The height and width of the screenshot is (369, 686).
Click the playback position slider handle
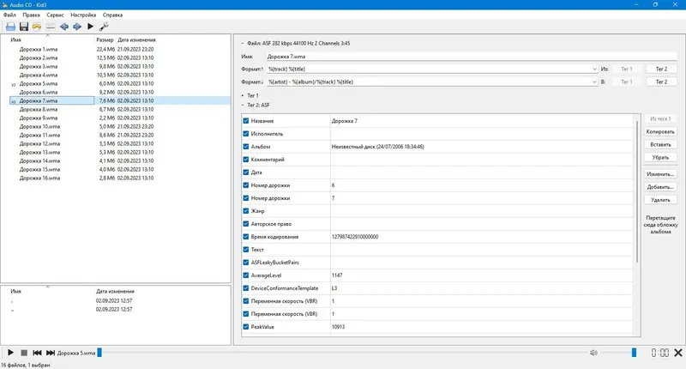tap(99, 353)
